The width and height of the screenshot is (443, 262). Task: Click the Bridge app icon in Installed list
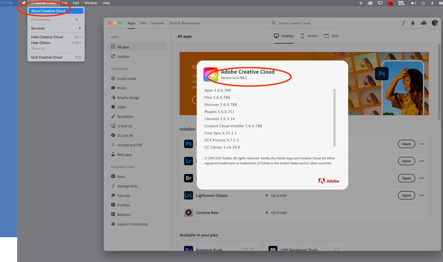(189, 178)
